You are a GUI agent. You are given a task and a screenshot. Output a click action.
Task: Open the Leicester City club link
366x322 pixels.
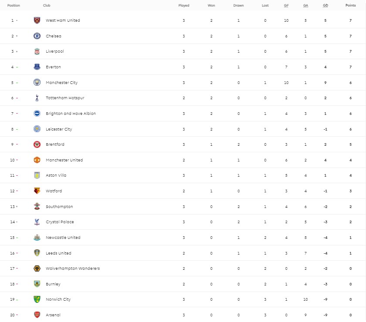[x=59, y=129]
